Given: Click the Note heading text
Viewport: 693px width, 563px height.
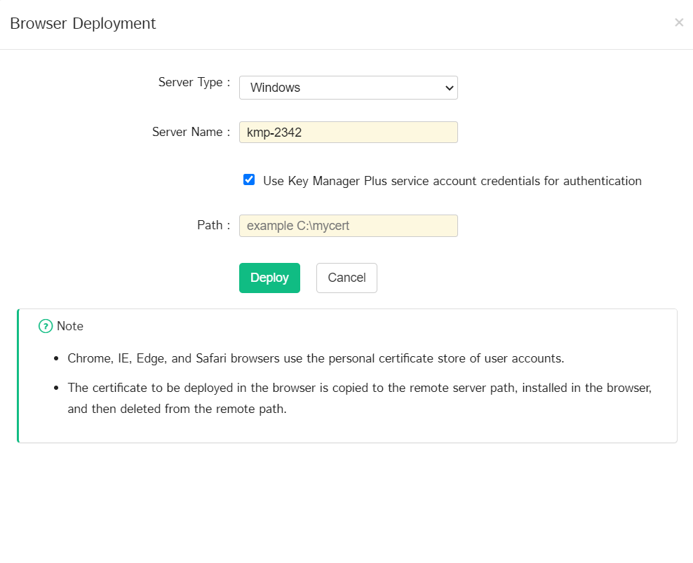Looking at the screenshot, I should point(70,326).
